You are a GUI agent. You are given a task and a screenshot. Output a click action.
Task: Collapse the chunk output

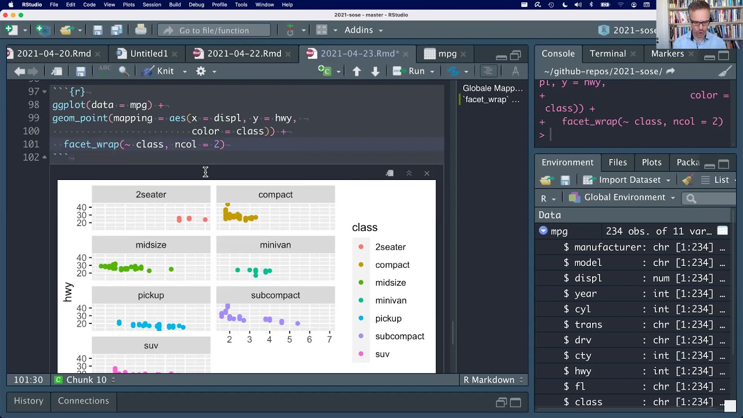click(x=409, y=173)
